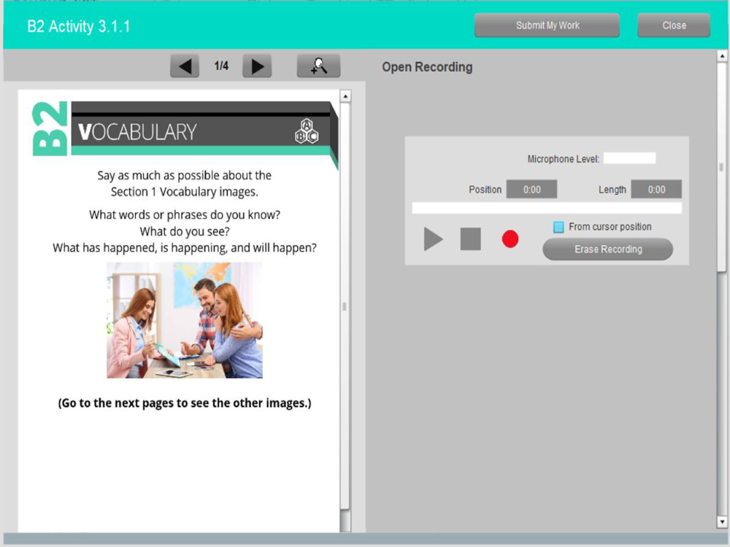
Task: Click Erase Recording button
Action: 607,249
